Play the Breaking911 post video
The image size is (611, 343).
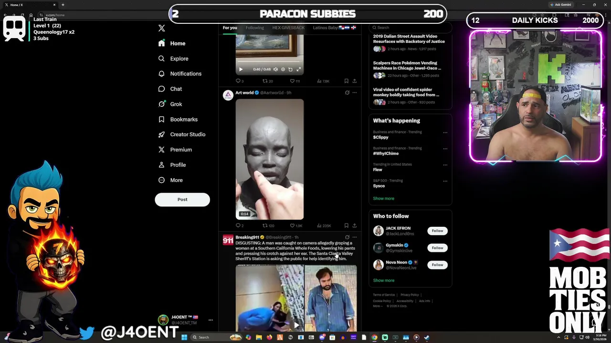(296, 325)
